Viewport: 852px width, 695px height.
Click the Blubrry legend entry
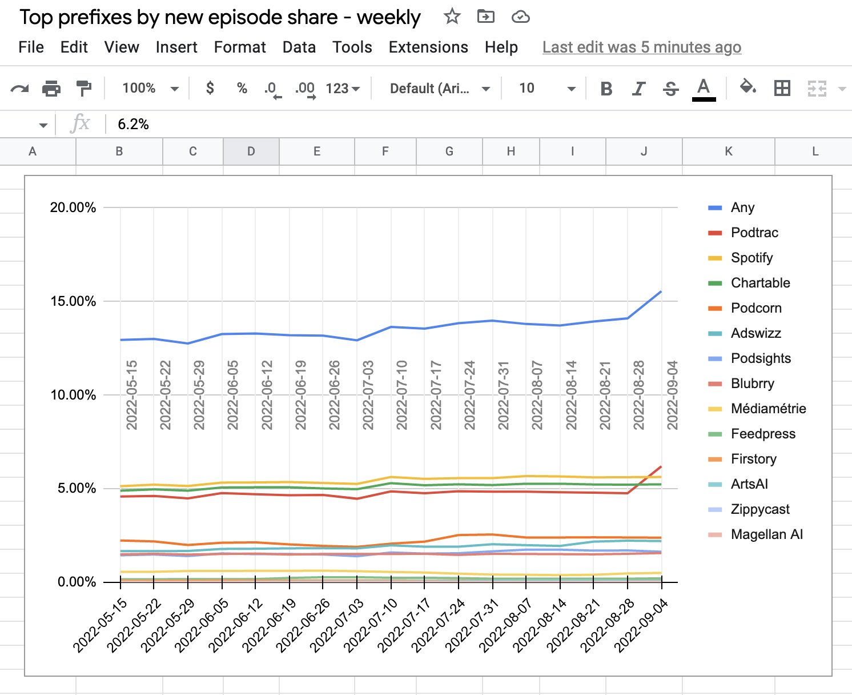pyautogui.click(x=741, y=384)
